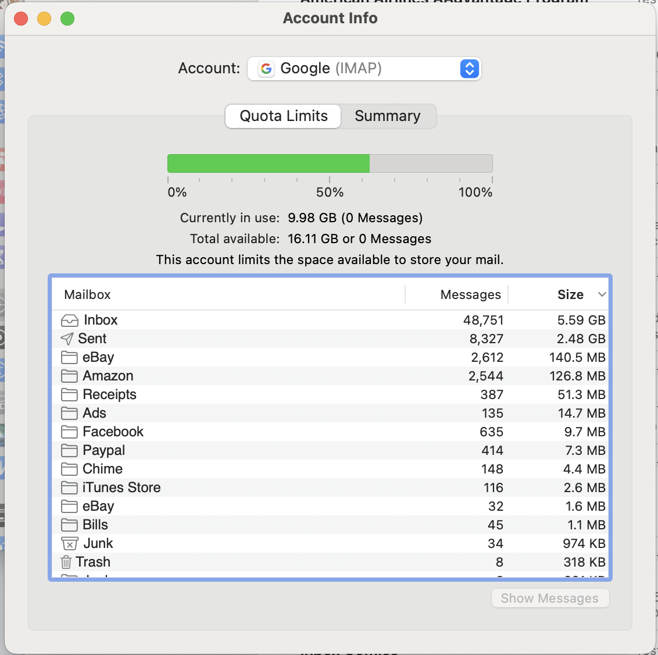Zoom the Account Info window with green button

pos(67,19)
